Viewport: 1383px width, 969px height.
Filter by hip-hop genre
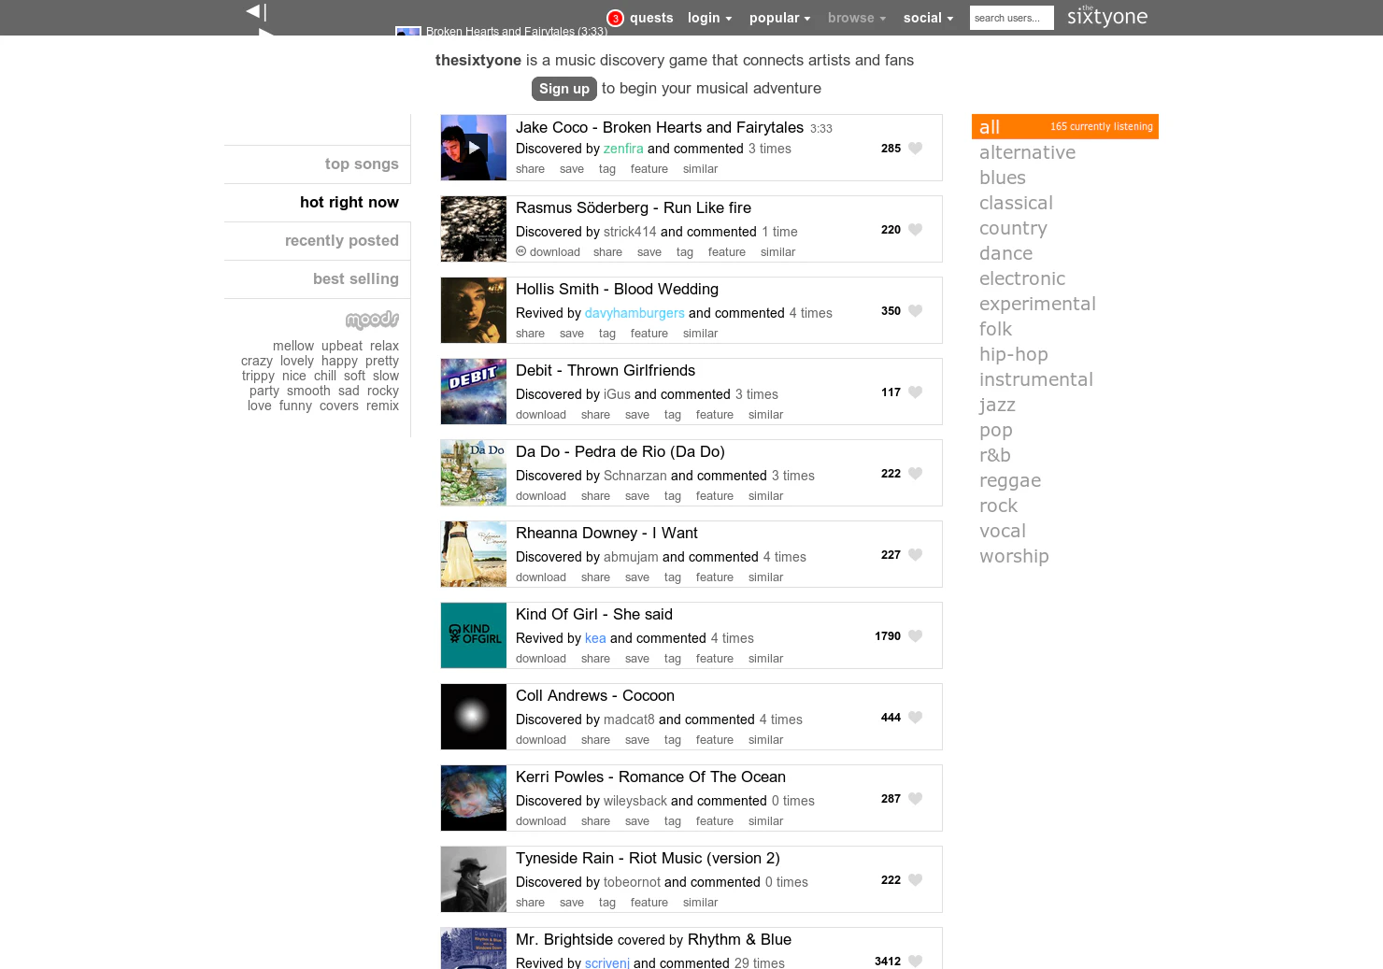(1014, 354)
